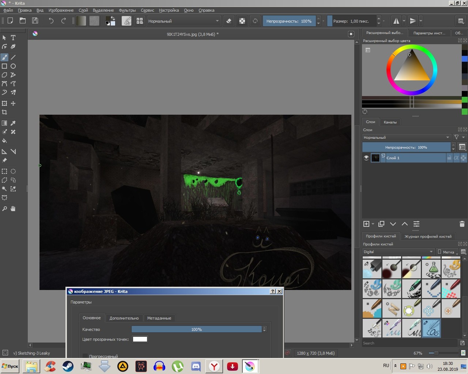Select the Color Picker eyedropper tool
The image size is (468, 374).
click(13, 123)
